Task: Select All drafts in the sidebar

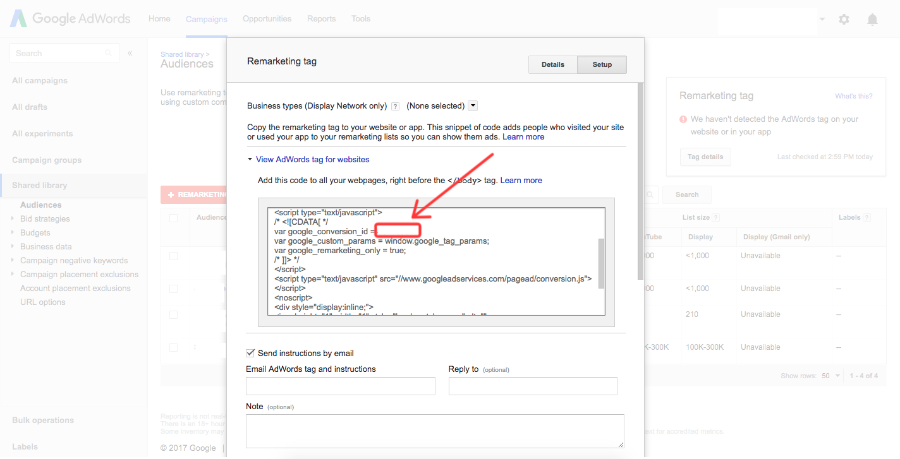Action: 30,107
